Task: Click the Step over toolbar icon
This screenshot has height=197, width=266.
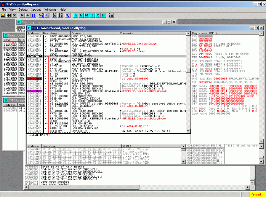Action: click(x=47, y=15)
